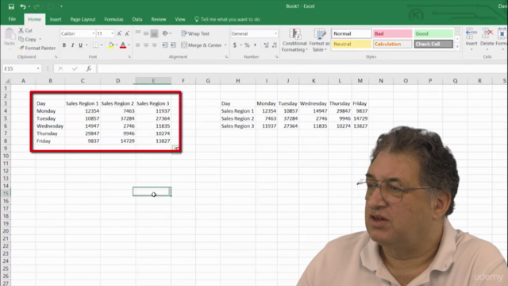The width and height of the screenshot is (508, 286).
Task: Click the Borders icon
Action: 95,45
